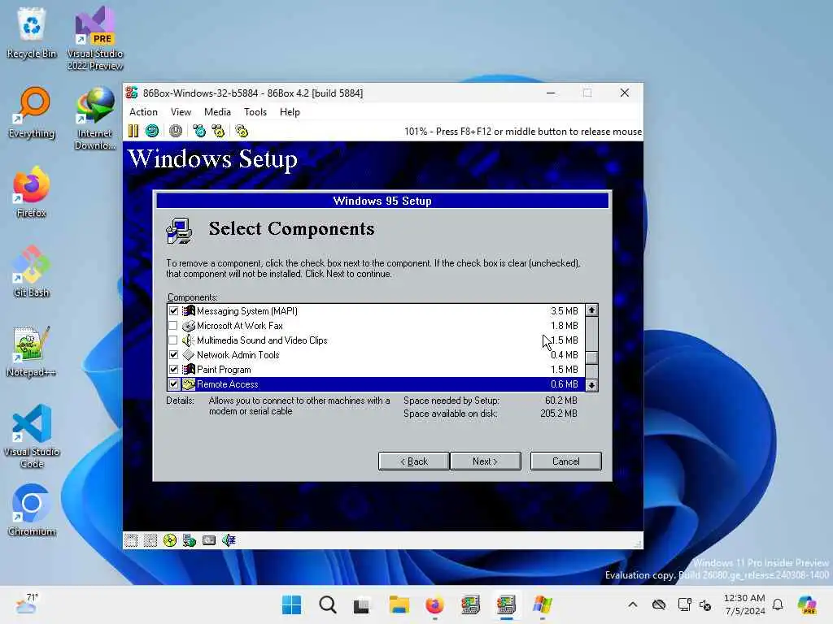833x624 pixels.
Task: Cancel Windows 95 Setup
Action: (566, 461)
